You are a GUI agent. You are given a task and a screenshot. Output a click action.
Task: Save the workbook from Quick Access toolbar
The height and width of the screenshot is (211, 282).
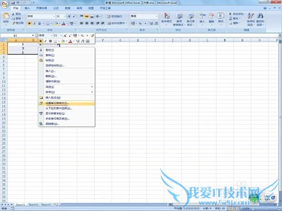(x=13, y=3)
